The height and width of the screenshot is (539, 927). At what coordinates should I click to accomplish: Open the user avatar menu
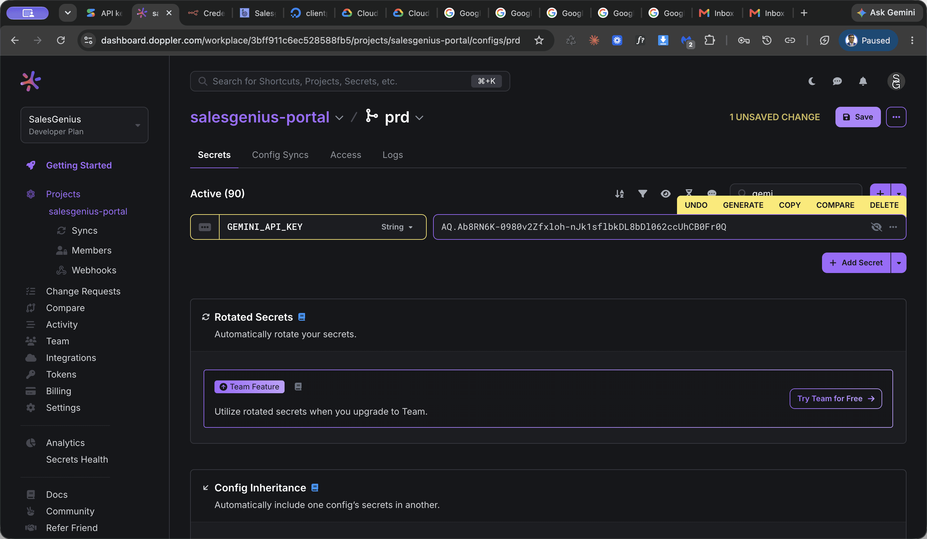pyautogui.click(x=896, y=81)
